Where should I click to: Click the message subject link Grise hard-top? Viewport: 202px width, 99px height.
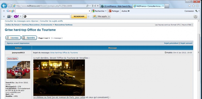(x=64, y=53)
